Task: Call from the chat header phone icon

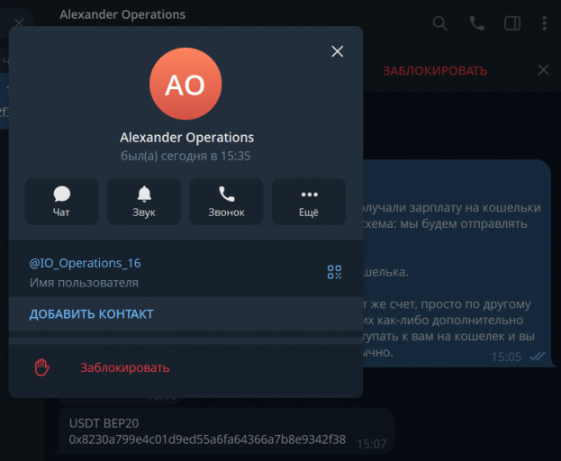Action: coord(477,23)
